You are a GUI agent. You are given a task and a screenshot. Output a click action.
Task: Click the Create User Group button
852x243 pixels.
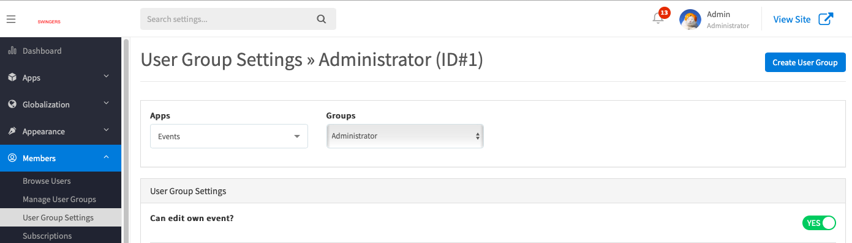click(x=805, y=62)
